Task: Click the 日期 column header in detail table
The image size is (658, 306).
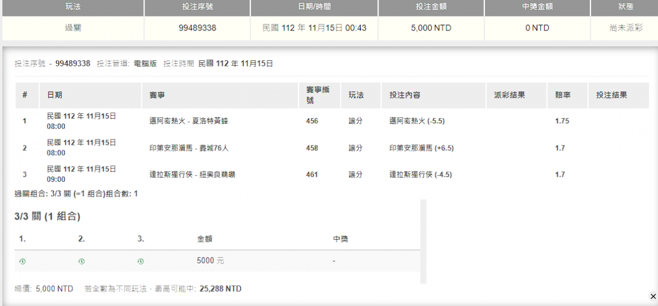Action: [x=90, y=95]
